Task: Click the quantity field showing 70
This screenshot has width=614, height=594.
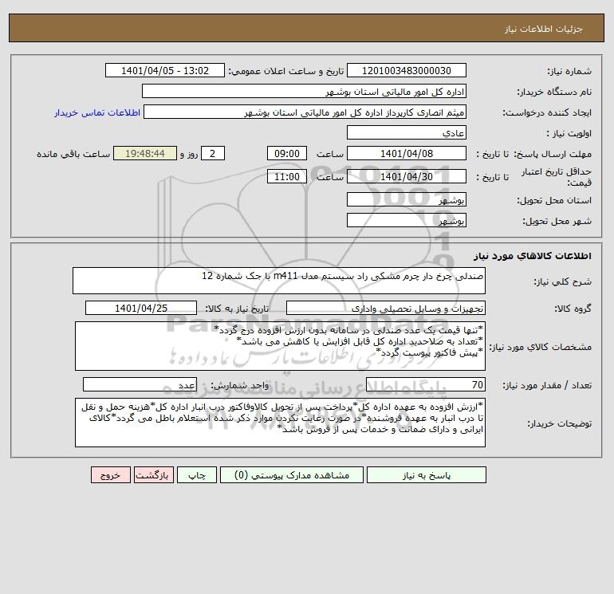Action: click(x=426, y=384)
